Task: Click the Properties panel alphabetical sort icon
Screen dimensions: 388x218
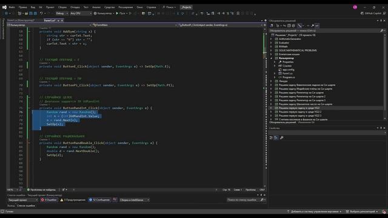Action: (x=276, y=138)
